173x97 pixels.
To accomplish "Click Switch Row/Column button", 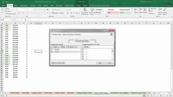I will (82, 41).
